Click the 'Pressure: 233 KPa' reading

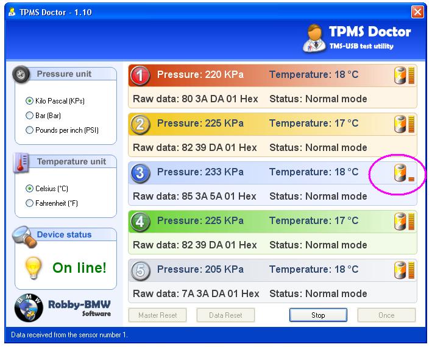pos(200,172)
